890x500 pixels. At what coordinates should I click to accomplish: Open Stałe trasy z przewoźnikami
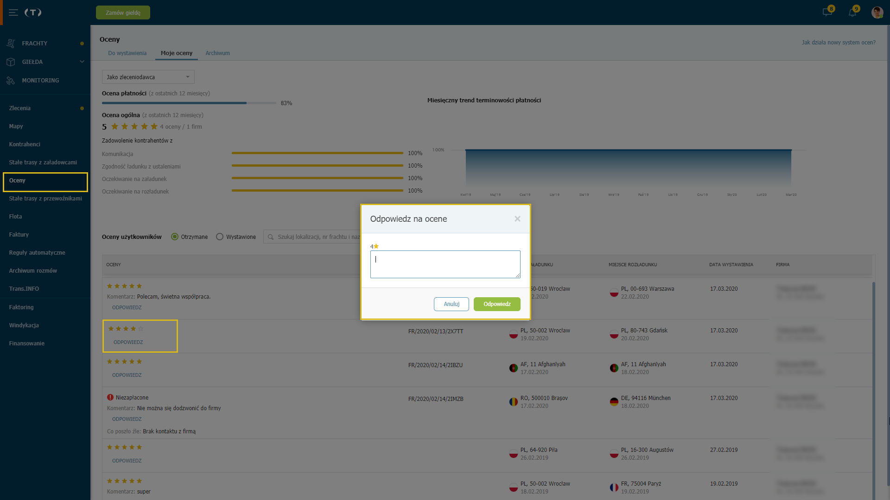[45, 198]
